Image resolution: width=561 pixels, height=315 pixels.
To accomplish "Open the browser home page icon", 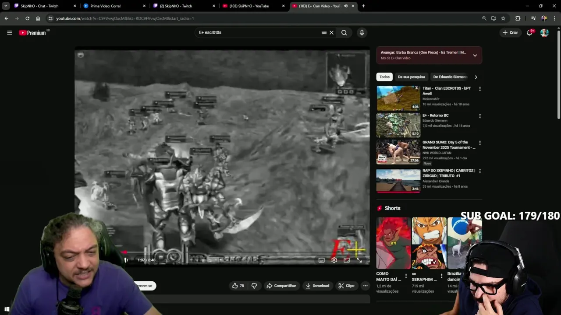I will (38, 18).
